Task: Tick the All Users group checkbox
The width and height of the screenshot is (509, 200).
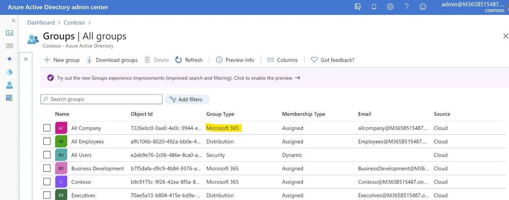Action: [x=47, y=155]
